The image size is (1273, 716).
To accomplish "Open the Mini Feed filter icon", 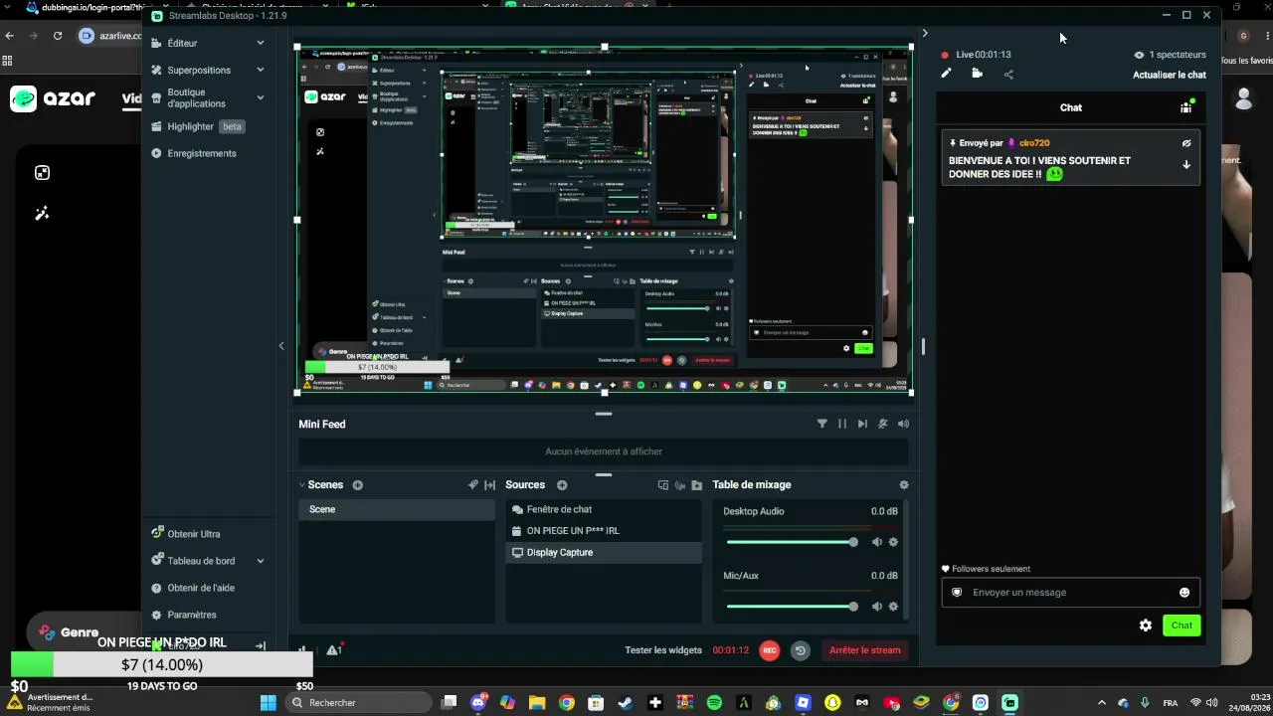I will [822, 424].
